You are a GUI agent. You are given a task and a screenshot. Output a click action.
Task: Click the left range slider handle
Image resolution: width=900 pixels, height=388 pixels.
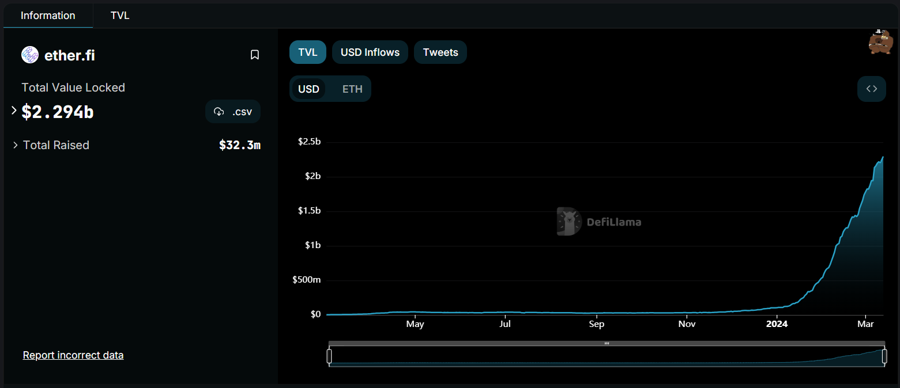point(329,357)
